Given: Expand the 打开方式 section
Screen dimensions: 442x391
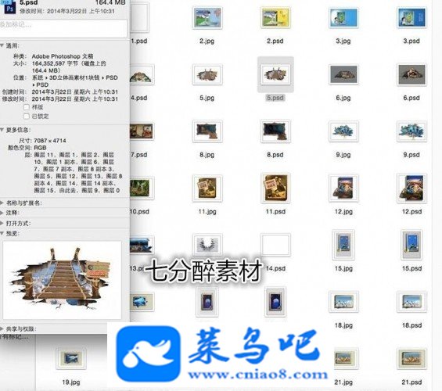Looking at the screenshot, I should (x=2, y=224).
